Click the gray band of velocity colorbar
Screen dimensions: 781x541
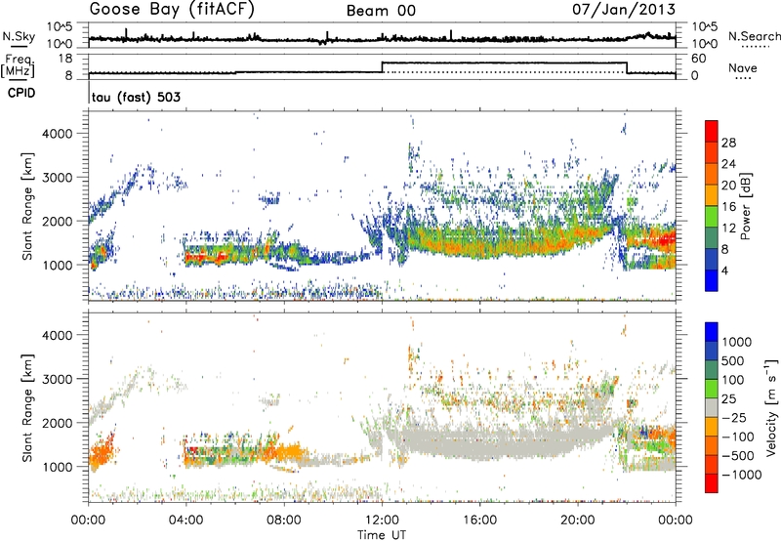coord(712,407)
